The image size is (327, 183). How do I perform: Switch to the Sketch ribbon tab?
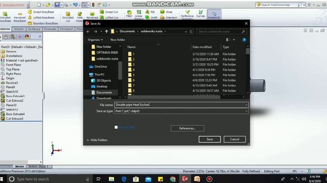(x=19, y=29)
